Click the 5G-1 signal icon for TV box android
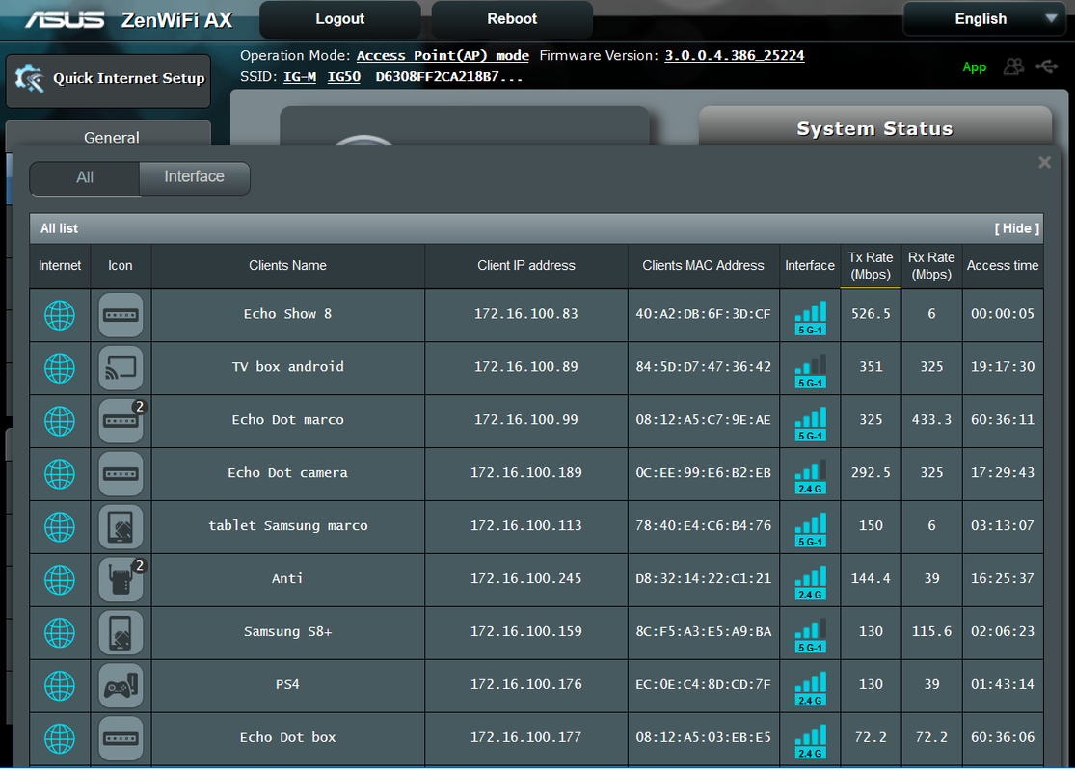1075x771 pixels. tap(811, 371)
